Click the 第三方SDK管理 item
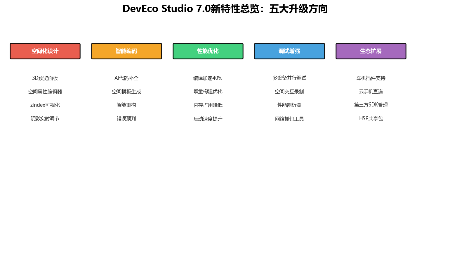Viewport: 450px width, 265px height. pos(371,105)
